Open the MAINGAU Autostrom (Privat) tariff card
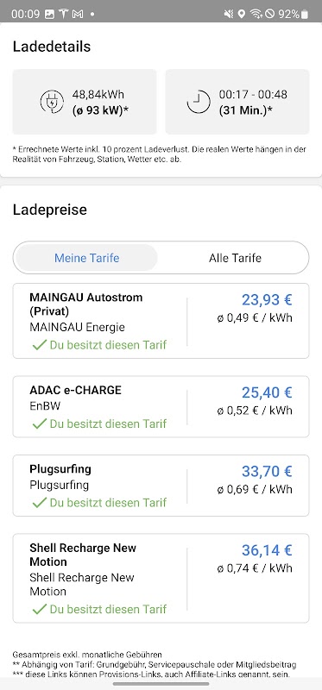This screenshot has height=690, width=322. (161, 321)
